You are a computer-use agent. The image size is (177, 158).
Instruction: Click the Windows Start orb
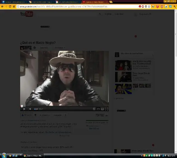[x=4, y=156]
